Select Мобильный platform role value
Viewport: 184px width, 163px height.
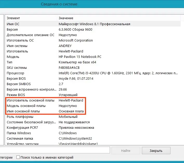[x=68, y=117]
